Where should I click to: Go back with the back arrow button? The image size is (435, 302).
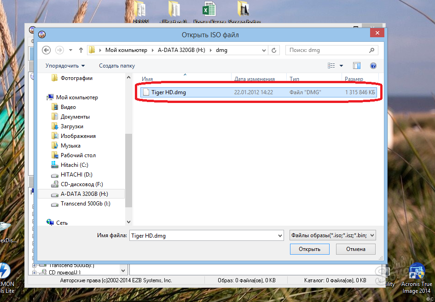46,50
